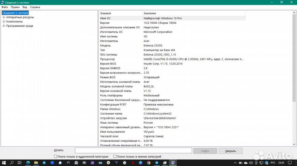
Task: Open taskbar search magnifier
Action: coord(12,163)
